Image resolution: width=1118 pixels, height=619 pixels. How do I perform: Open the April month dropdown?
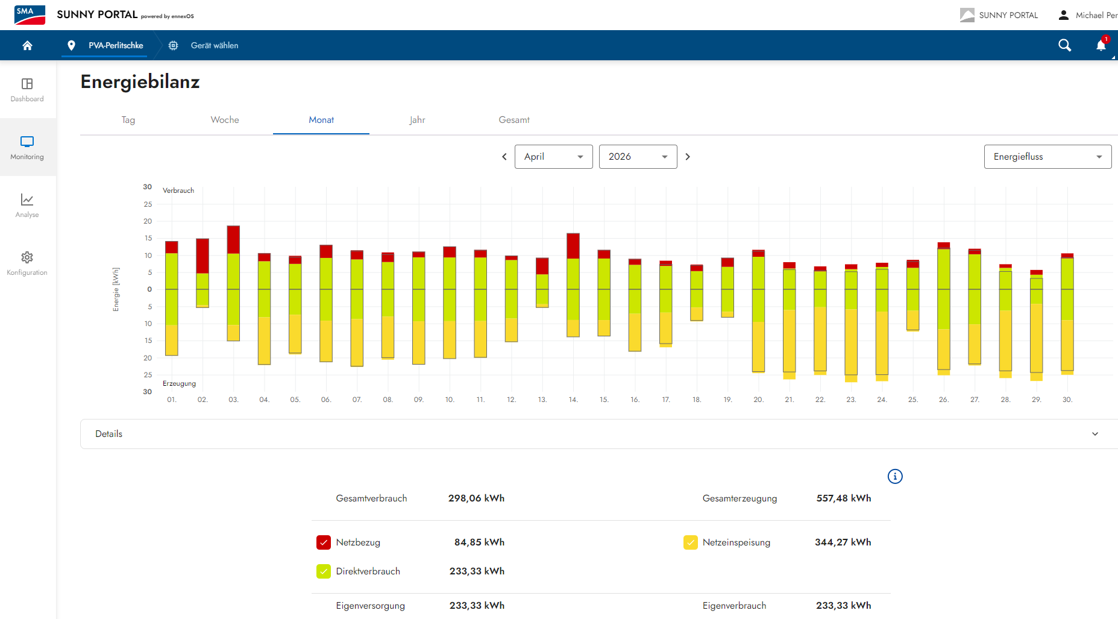pos(554,157)
